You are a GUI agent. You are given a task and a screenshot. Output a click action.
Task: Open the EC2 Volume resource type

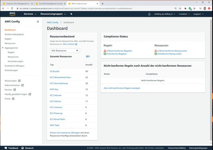click(x=56, y=95)
